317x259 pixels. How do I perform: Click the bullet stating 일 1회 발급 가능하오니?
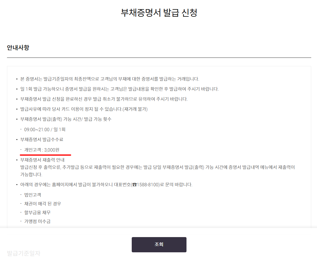coord(119,89)
